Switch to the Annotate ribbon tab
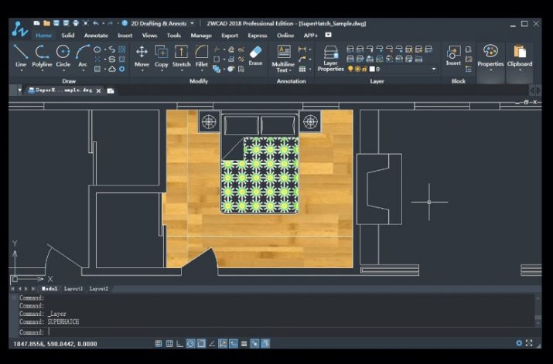The height and width of the screenshot is (364, 553). pos(96,35)
